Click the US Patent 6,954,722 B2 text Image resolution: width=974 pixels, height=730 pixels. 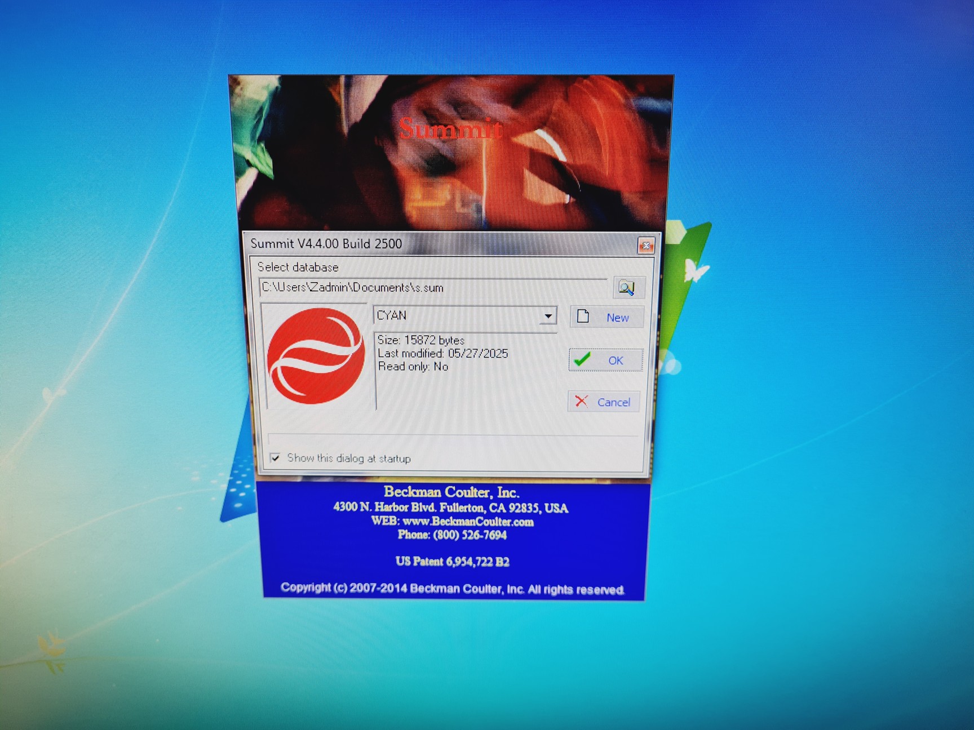tap(452, 562)
